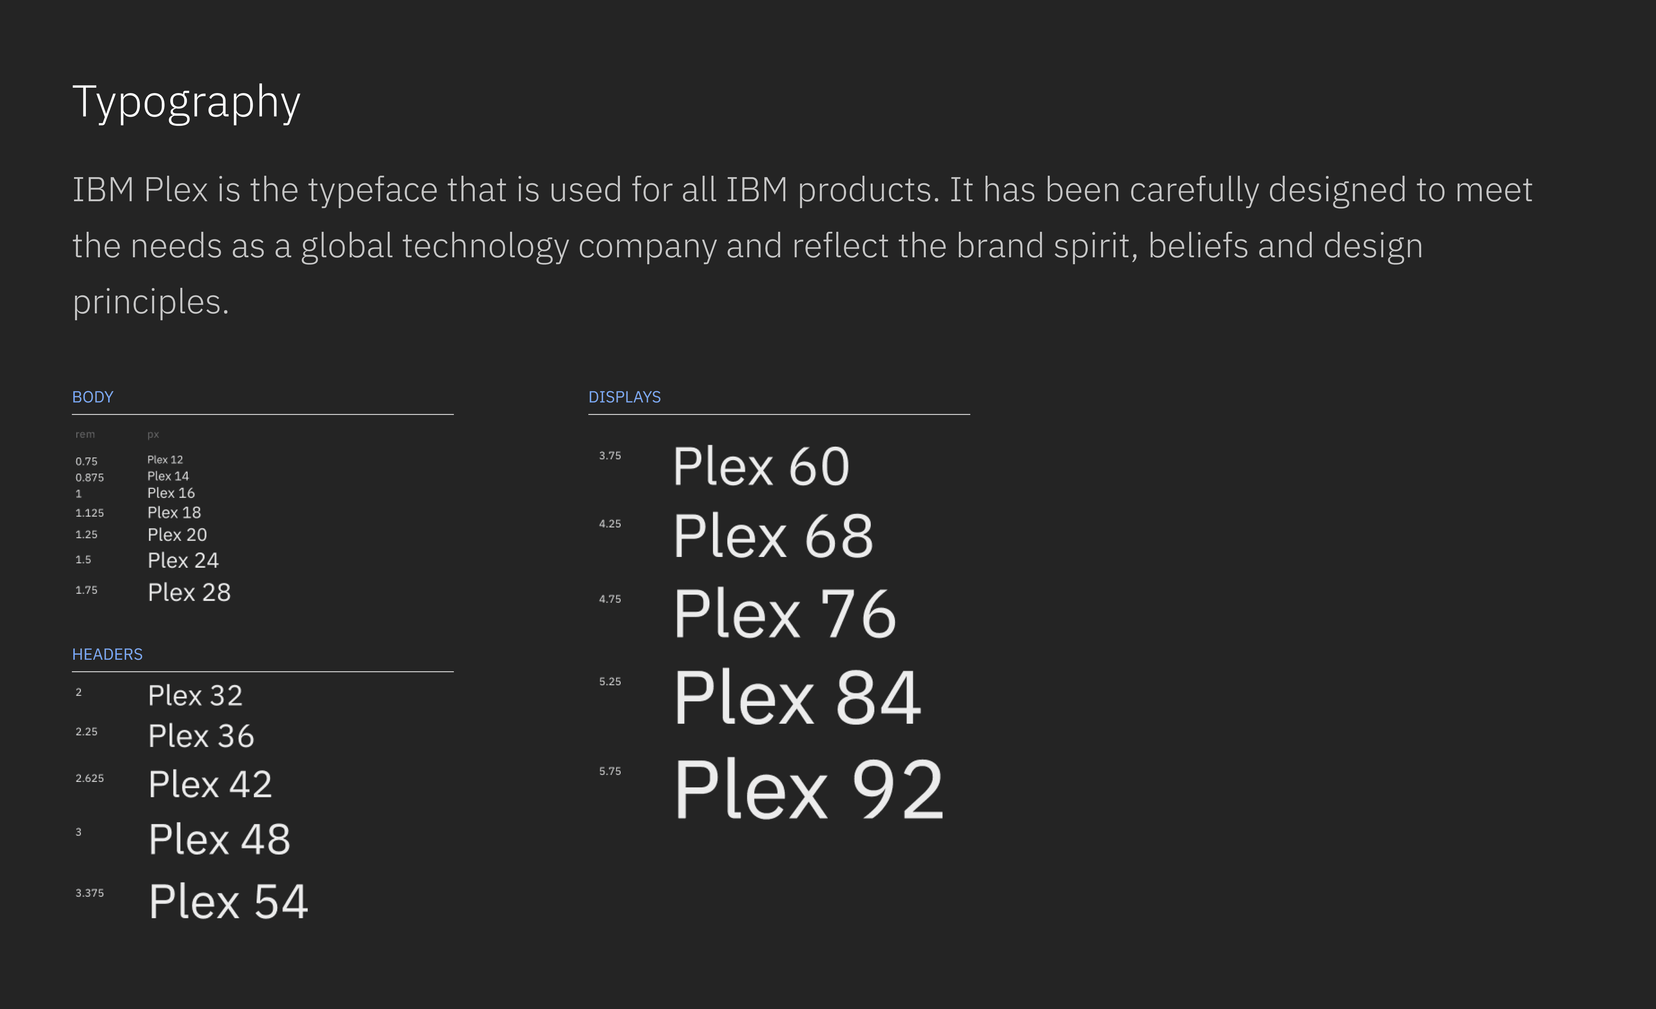Click the Plex 54 header sample
The height and width of the screenshot is (1009, 1656).
[229, 901]
